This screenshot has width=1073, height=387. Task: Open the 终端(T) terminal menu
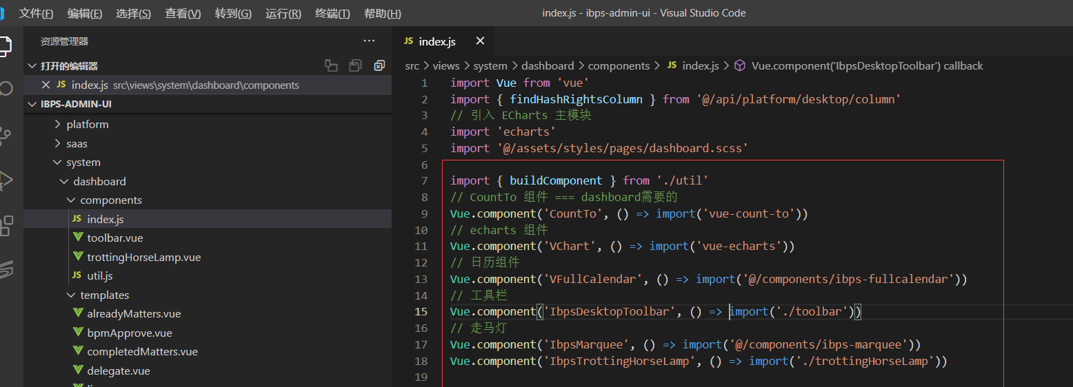(x=332, y=14)
